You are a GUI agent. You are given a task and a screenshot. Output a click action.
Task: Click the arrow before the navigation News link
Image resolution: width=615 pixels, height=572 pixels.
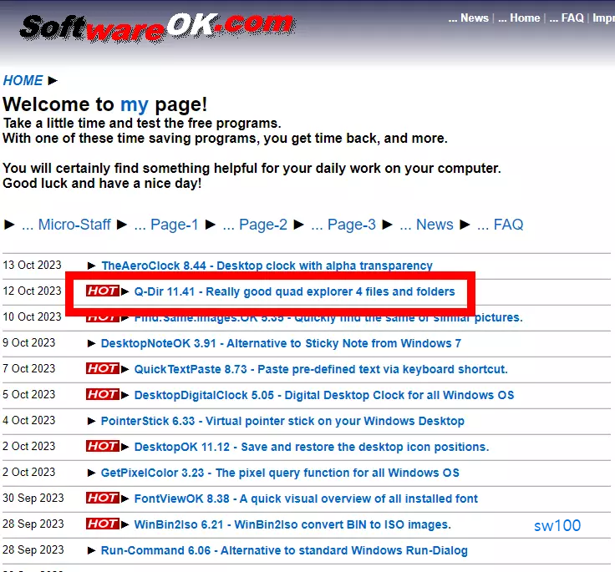388,225
